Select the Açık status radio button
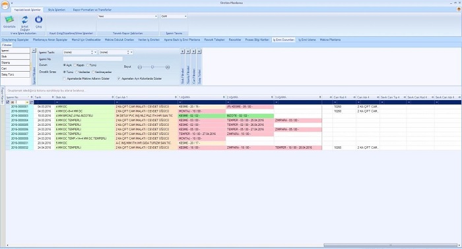The width and height of the screenshot is (462, 249). [65, 65]
